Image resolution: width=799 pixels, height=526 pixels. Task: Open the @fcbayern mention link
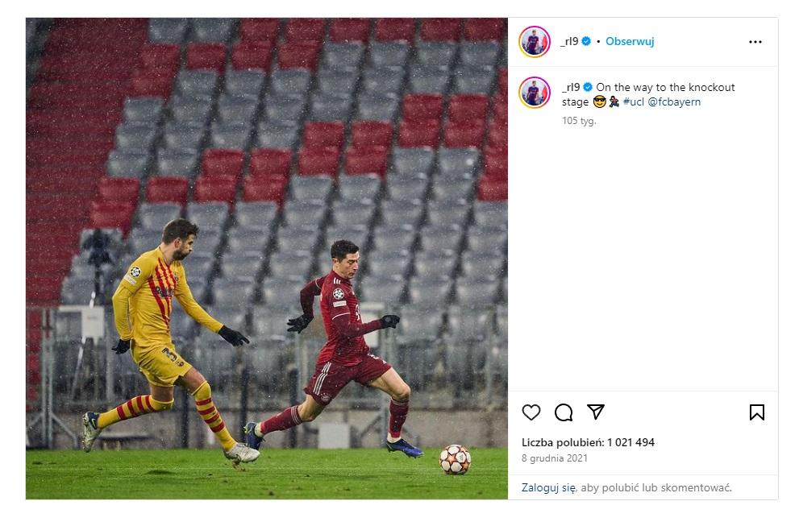click(674, 101)
